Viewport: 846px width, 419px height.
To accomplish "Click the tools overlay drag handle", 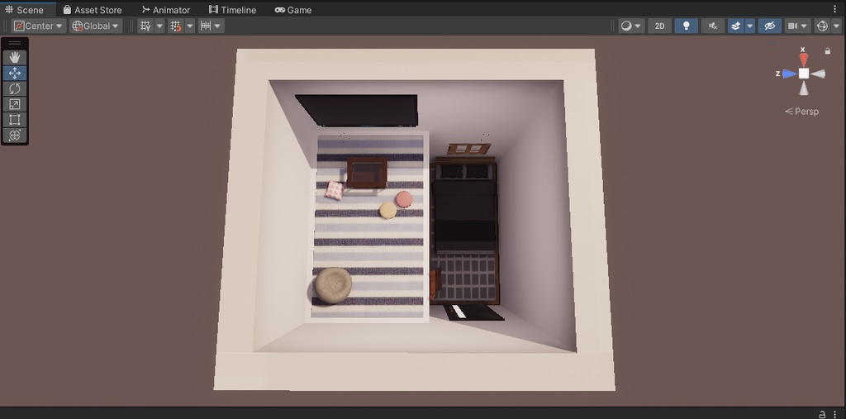I will [15, 43].
